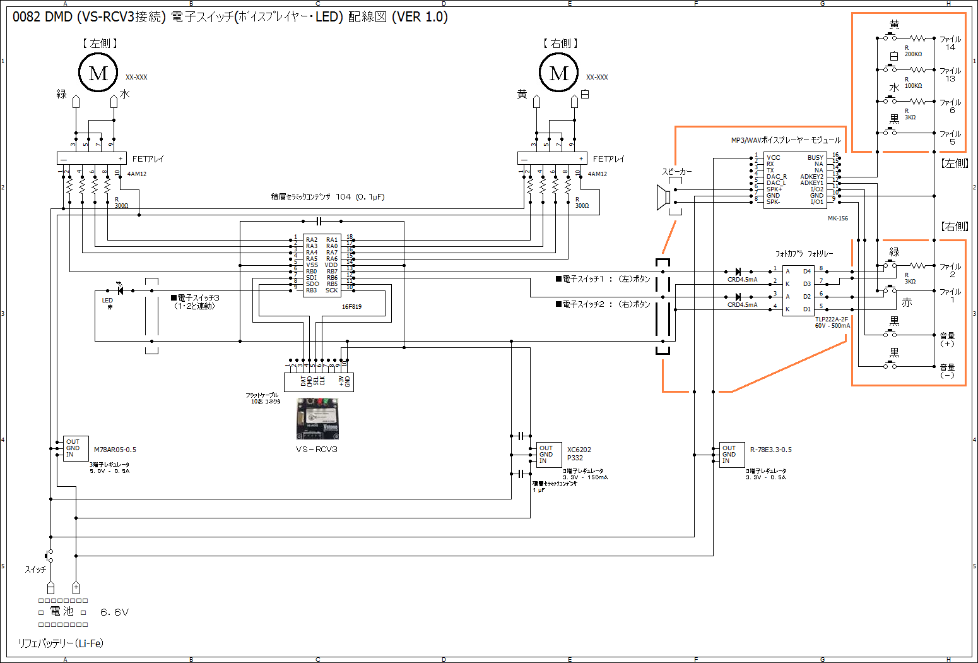The width and height of the screenshot is (978, 663).
Task: Click the left side motor symbol
Action: (98, 73)
